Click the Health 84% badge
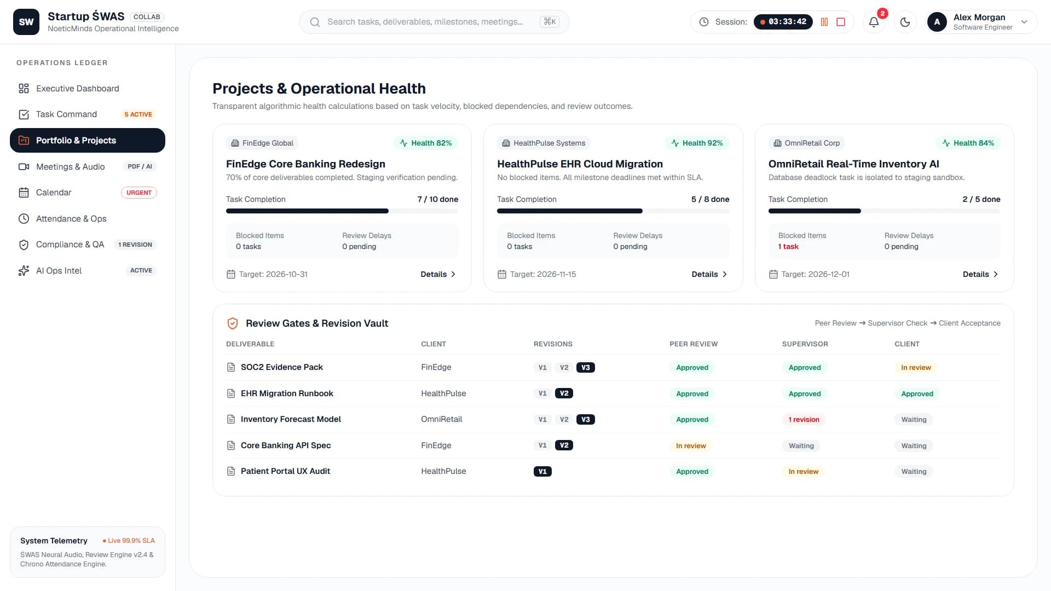The height and width of the screenshot is (591, 1051). coord(968,143)
